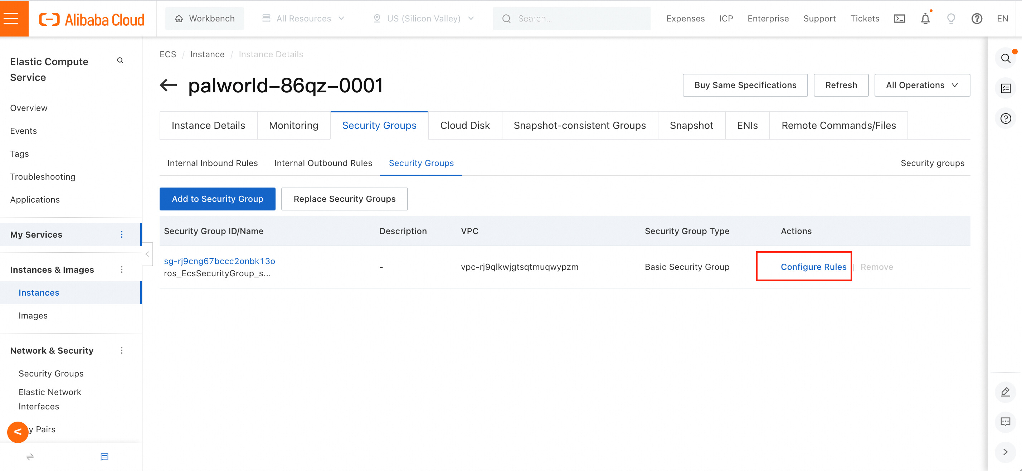This screenshot has height=471, width=1022.
Task: Expand the All Operations dropdown
Action: (x=922, y=85)
